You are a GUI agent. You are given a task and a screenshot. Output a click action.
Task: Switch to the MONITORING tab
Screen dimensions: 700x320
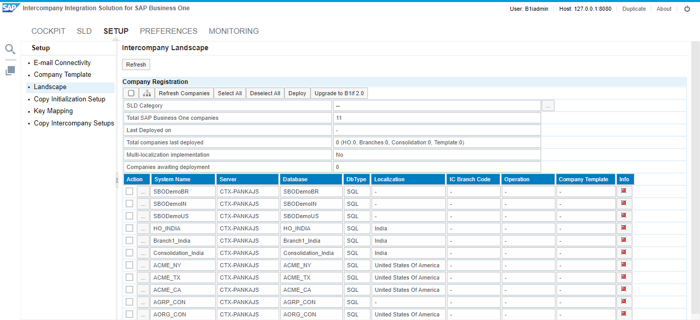point(234,31)
